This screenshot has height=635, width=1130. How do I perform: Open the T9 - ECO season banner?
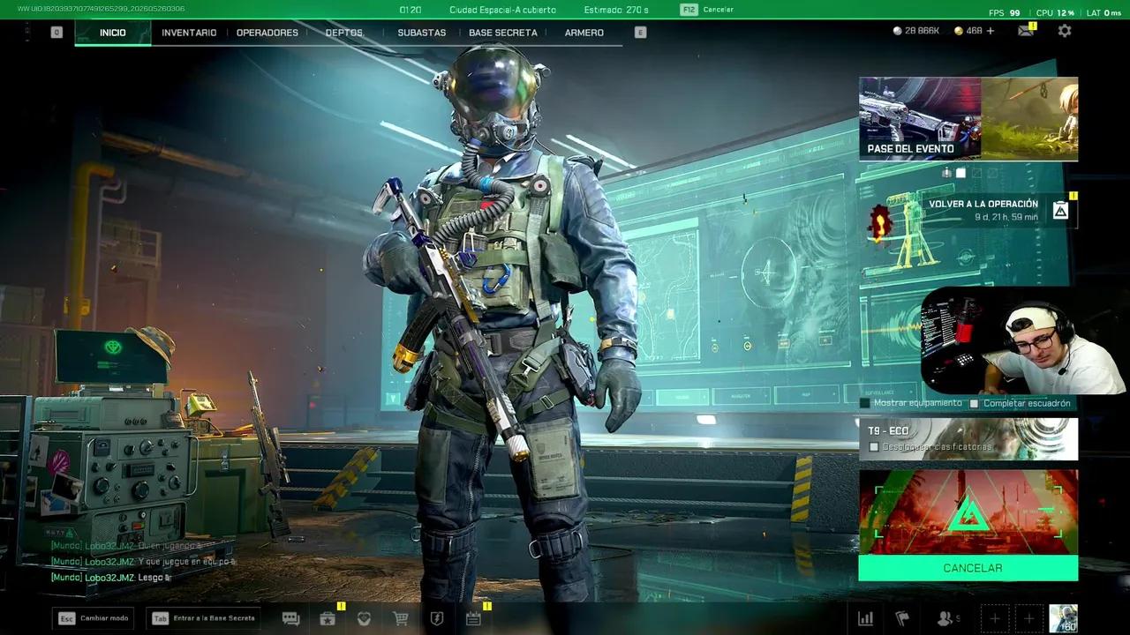coord(968,439)
